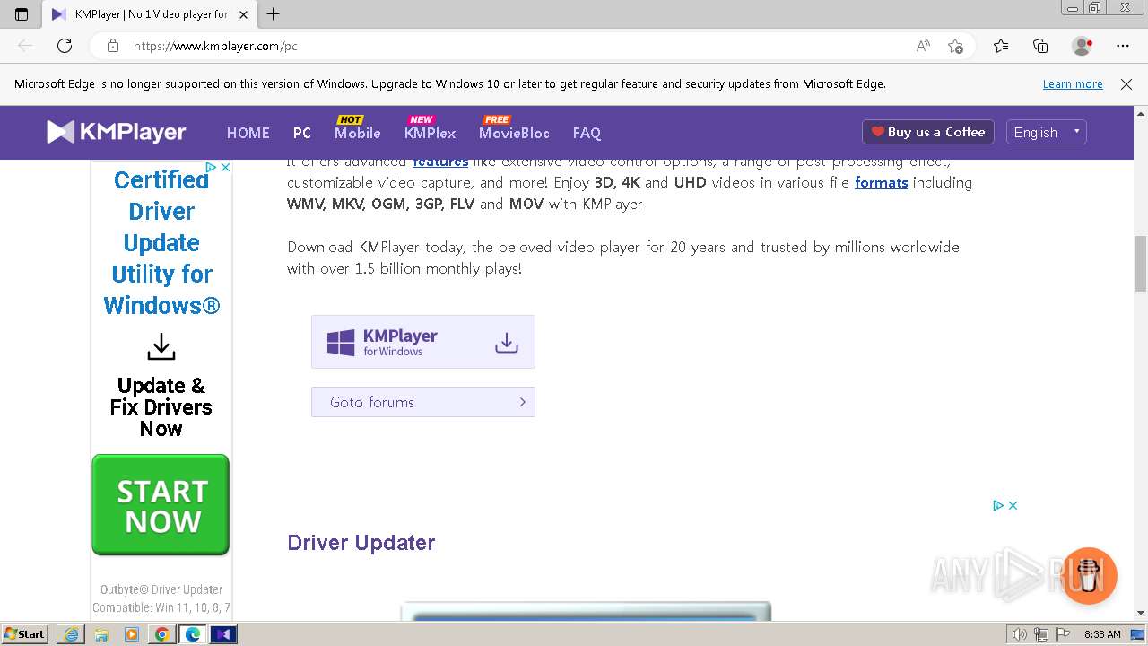Open Read aloud icon
The width and height of the screenshot is (1148, 646).
pyautogui.click(x=923, y=46)
